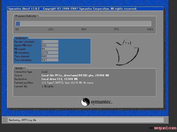Click the MB copied value 44
This screenshot has height=132, width=177.
50,49
